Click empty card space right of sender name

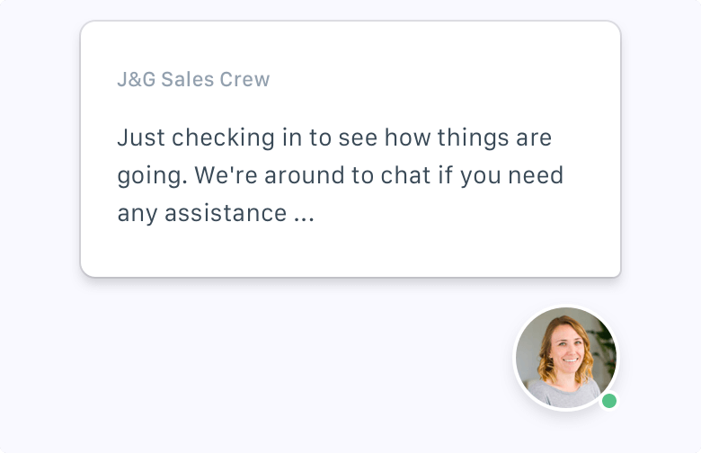[442, 79]
